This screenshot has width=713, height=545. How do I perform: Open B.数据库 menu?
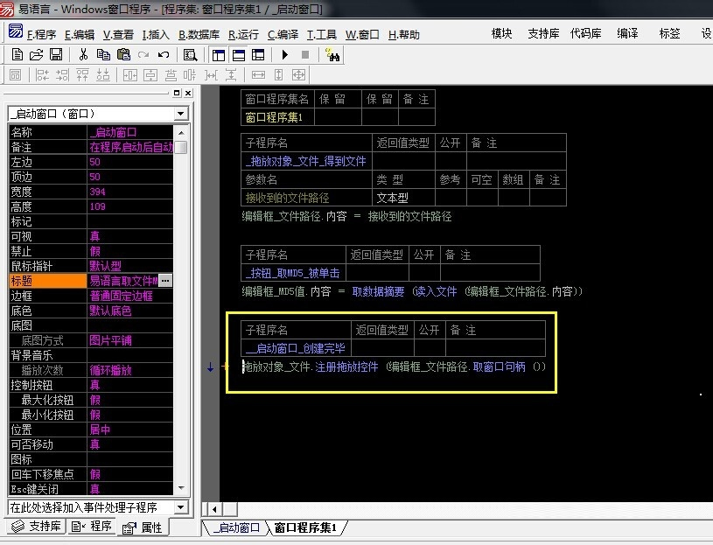[x=199, y=34]
